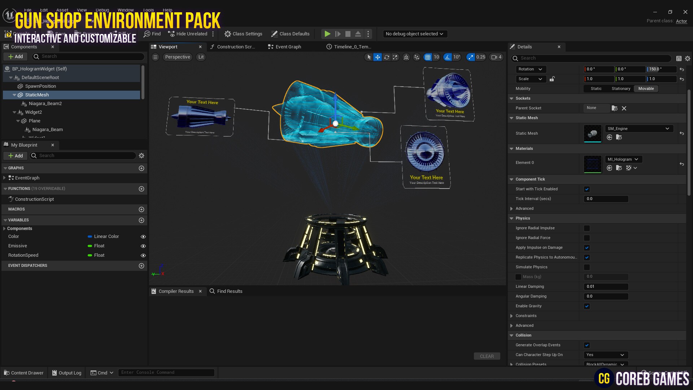Select the Scale tool in the viewport toolbar
Image resolution: width=693 pixels, height=390 pixels.
click(395, 57)
